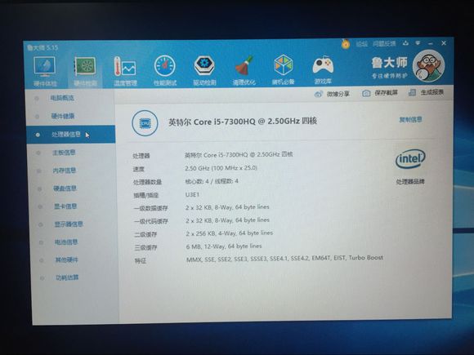The image size is (474, 355).
Task: Minimize the 鲁大师 window
Action: (431, 43)
